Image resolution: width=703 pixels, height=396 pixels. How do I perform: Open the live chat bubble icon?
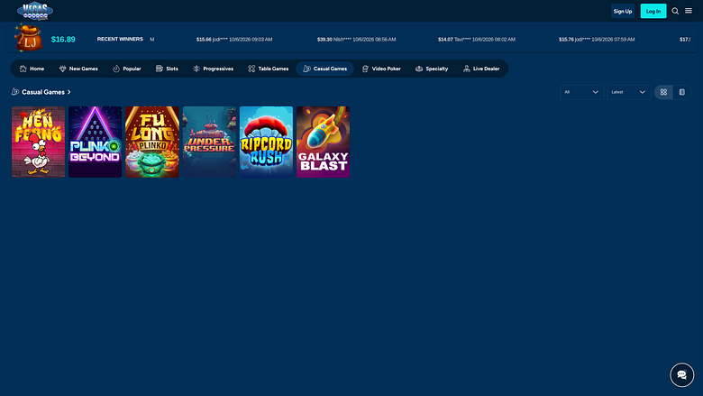pos(682,375)
